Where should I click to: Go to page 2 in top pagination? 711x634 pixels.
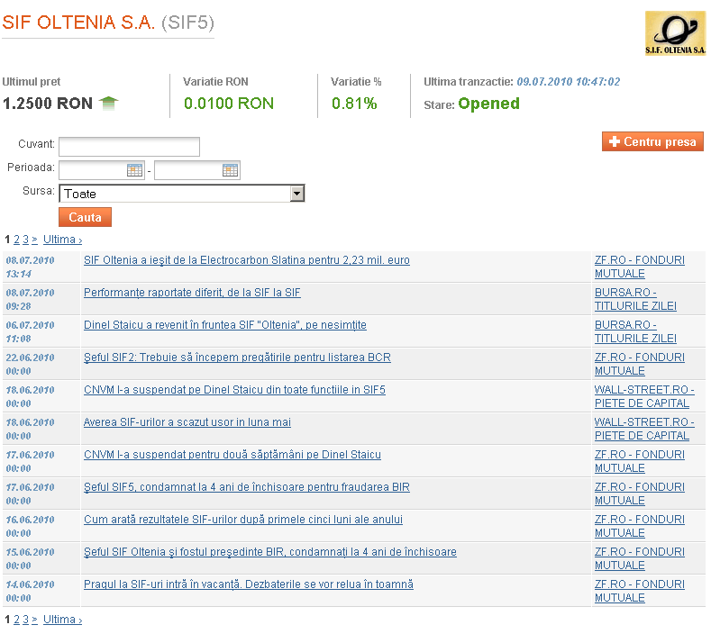coord(16,240)
